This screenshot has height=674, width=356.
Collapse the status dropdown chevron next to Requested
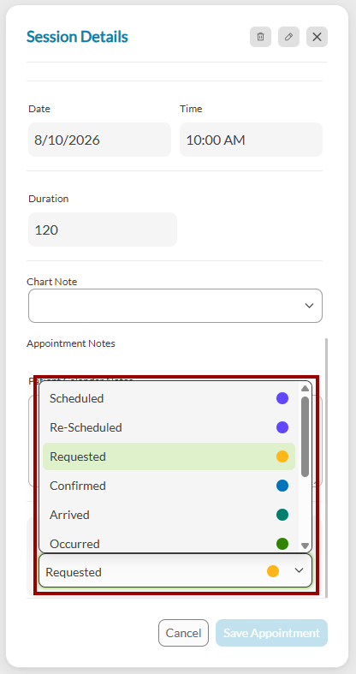(299, 570)
